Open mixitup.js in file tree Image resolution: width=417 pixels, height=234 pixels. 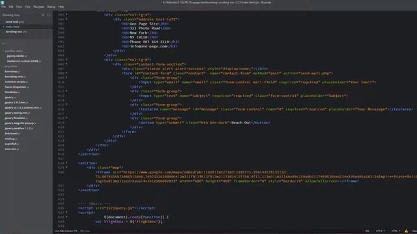(x=11, y=138)
